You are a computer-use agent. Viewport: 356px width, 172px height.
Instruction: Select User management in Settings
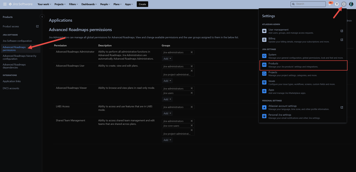(303, 31)
